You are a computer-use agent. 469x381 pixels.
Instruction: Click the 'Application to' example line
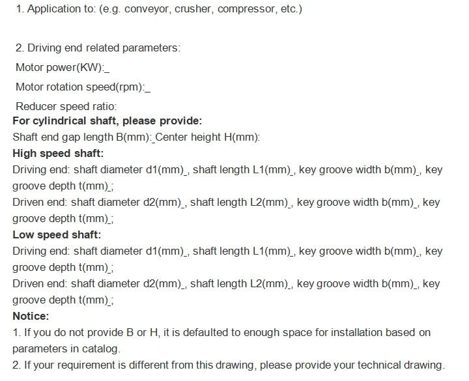[159, 9]
